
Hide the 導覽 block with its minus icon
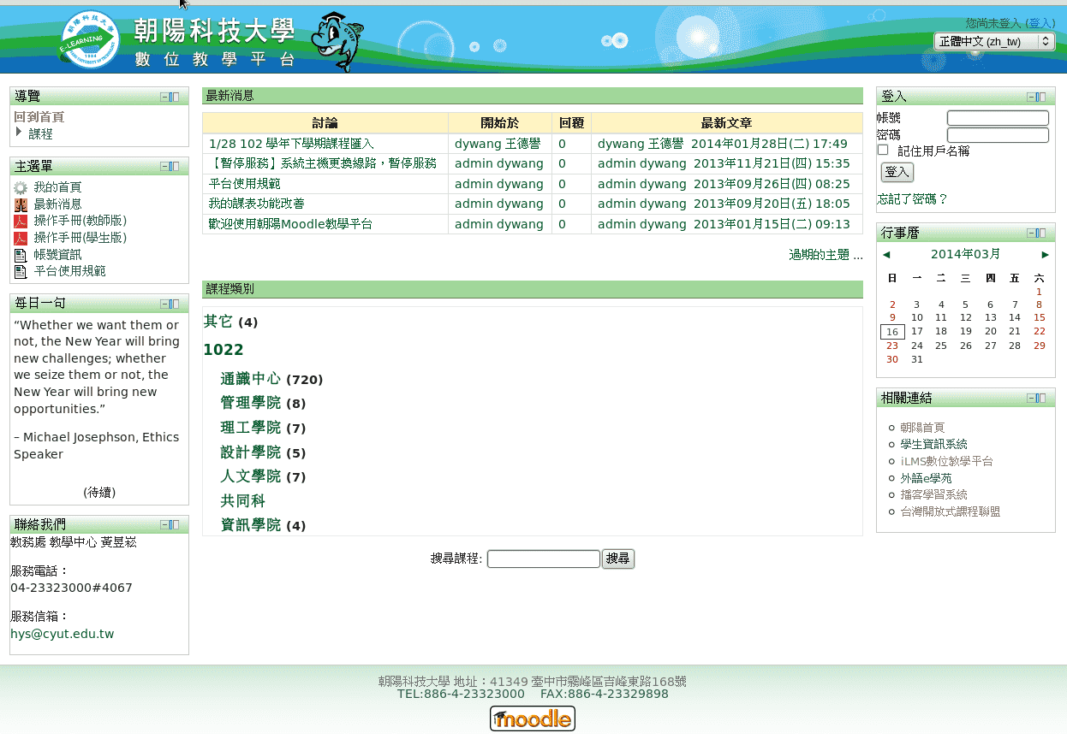164,97
